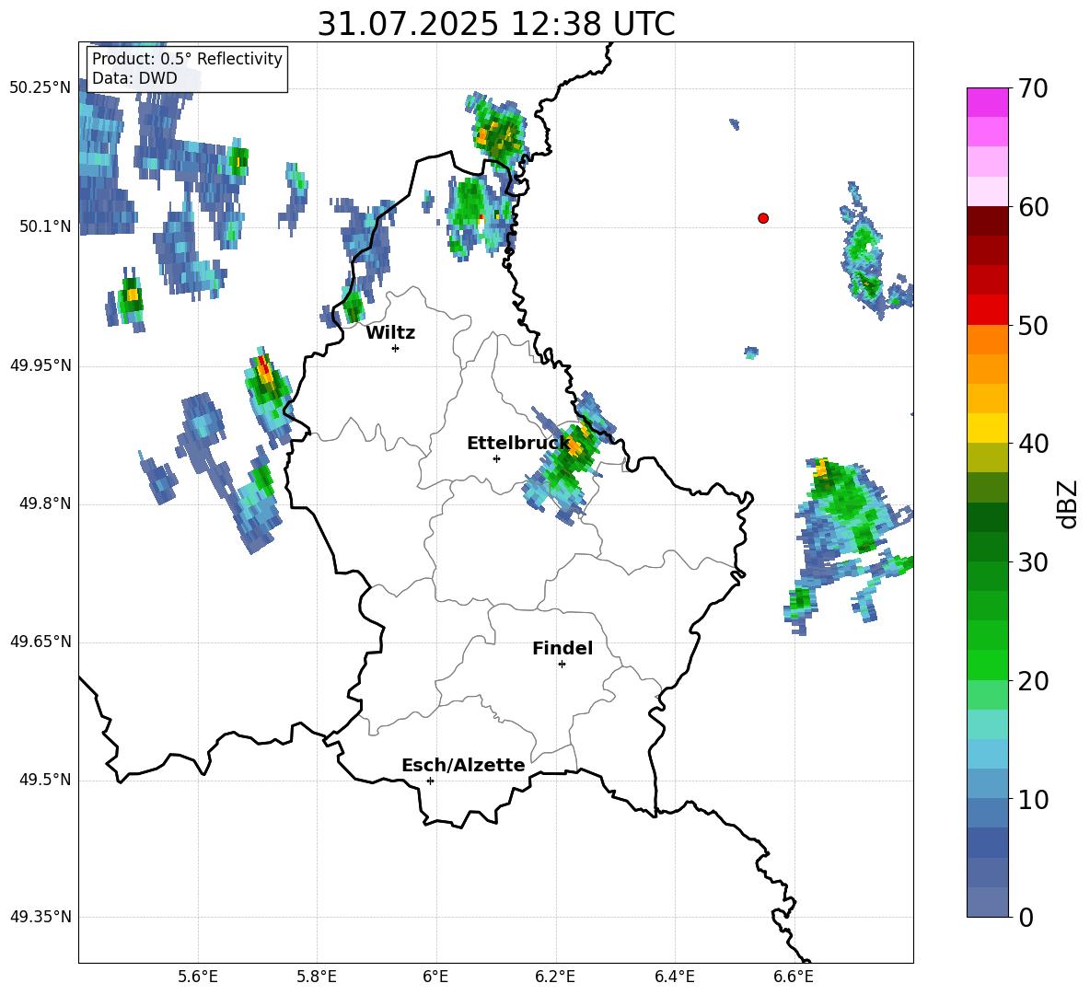The width and height of the screenshot is (1090, 995).
Task: Click the 20 dBZ colorbar tick label
Action: [x=1033, y=681]
